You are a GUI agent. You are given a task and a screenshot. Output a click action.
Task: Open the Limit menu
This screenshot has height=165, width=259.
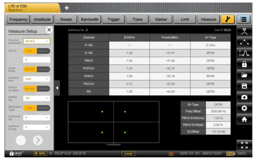pos(185,19)
